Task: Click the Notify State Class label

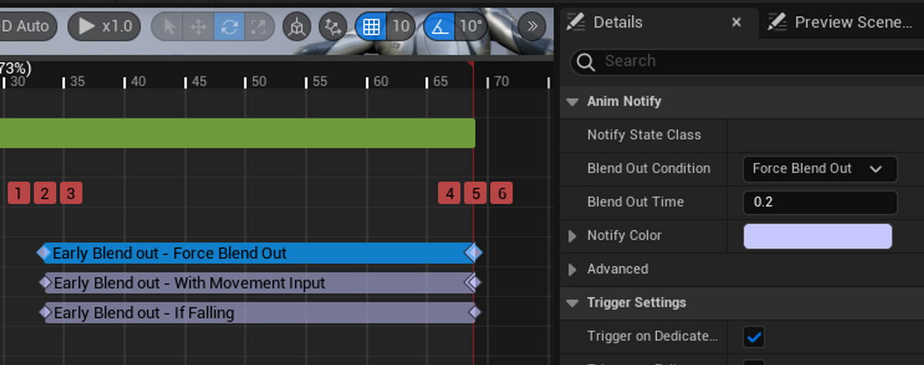Action: click(x=644, y=134)
